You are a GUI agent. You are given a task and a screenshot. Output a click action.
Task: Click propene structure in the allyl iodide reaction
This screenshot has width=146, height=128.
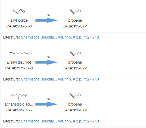click(x=75, y=11)
